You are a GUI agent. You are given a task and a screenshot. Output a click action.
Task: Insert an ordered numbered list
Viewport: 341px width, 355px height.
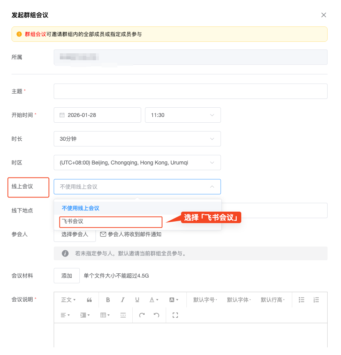[316, 300]
